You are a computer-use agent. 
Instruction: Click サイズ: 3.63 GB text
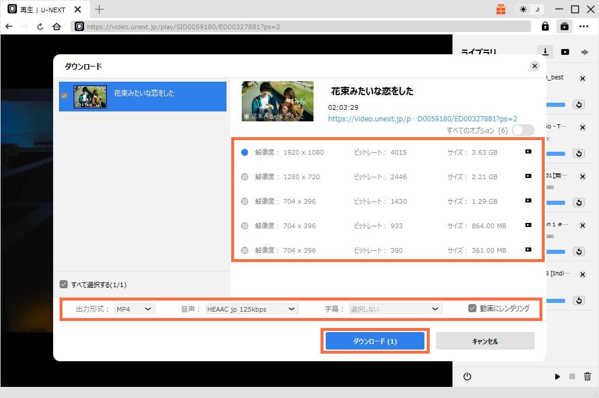(472, 152)
